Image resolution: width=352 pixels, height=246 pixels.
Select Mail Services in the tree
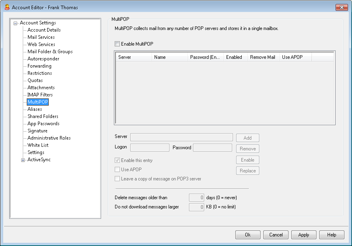click(x=41, y=37)
